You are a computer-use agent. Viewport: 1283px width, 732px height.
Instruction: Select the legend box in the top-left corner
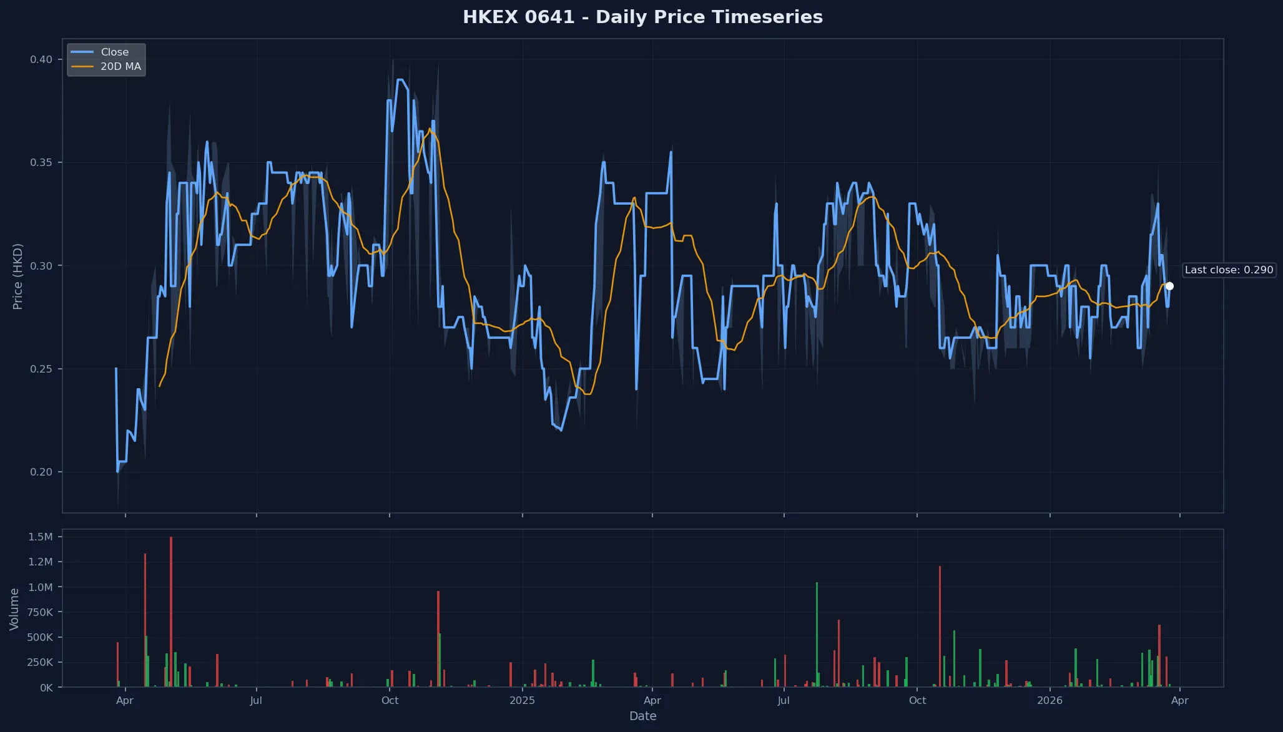click(x=106, y=59)
